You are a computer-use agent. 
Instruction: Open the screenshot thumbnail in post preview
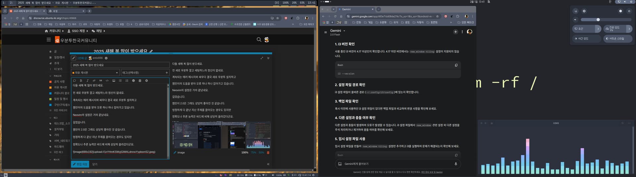(x=221, y=135)
